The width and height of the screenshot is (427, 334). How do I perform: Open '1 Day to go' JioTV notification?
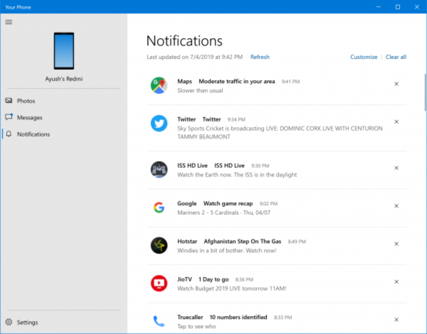pos(213,280)
